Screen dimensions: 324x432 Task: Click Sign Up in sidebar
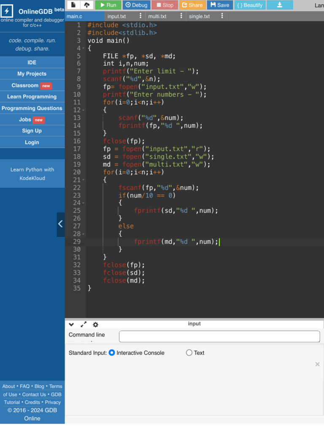tap(32, 131)
